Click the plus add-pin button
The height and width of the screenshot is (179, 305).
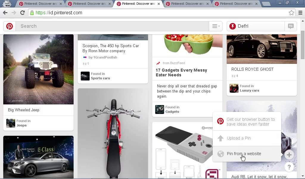point(289,155)
